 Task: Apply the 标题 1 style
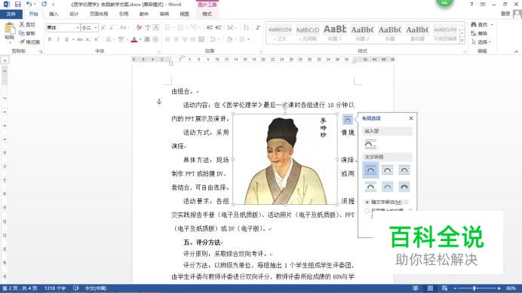tap(335, 33)
